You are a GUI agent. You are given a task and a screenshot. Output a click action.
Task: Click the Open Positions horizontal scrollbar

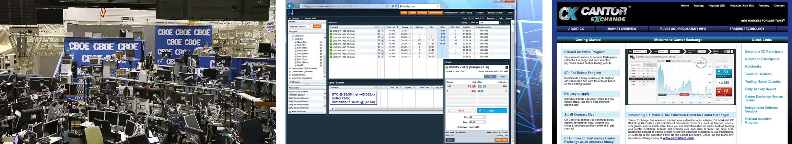(386, 109)
